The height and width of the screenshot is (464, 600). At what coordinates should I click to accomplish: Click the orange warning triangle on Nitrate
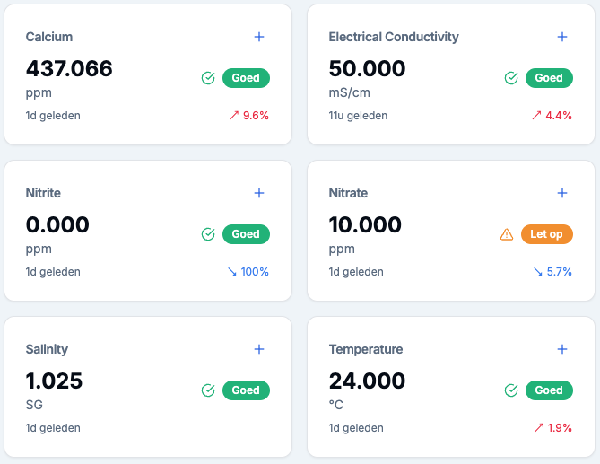[507, 234]
